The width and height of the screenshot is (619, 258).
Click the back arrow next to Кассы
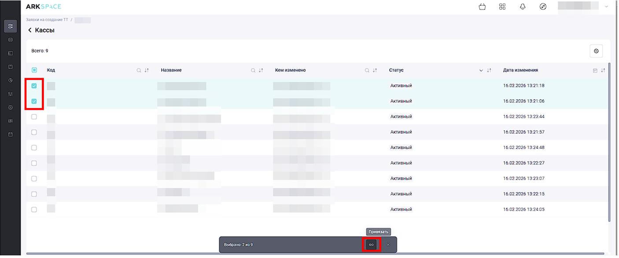pos(30,30)
